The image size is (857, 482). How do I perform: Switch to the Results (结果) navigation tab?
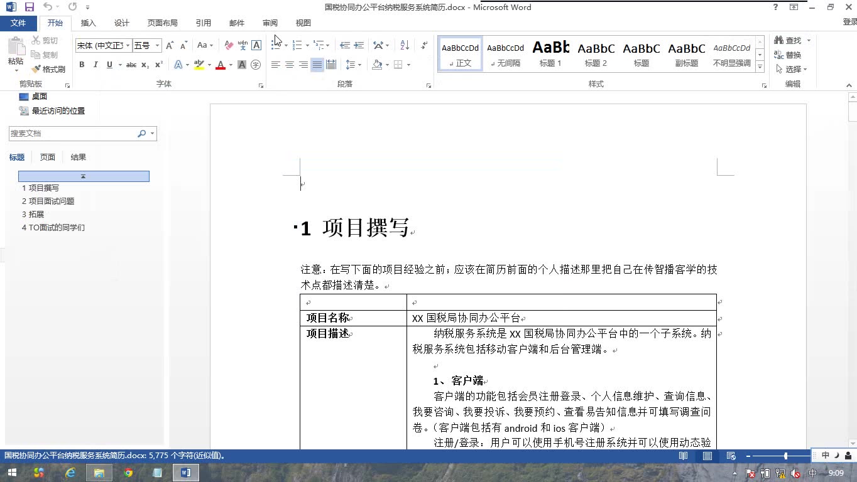point(79,158)
